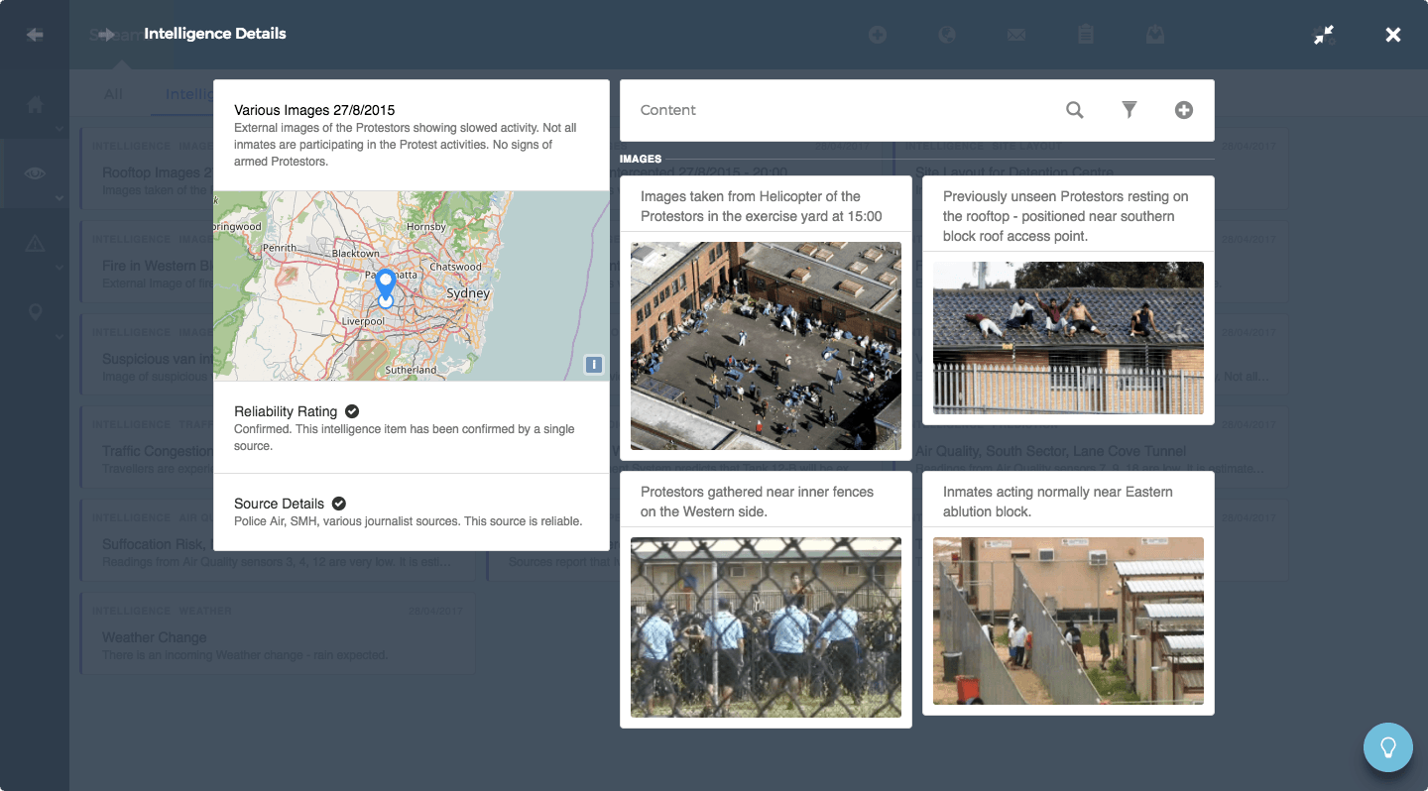Open the Weather Change intelligence item
This screenshot has width=1428, height=791.
coord(155,637)
